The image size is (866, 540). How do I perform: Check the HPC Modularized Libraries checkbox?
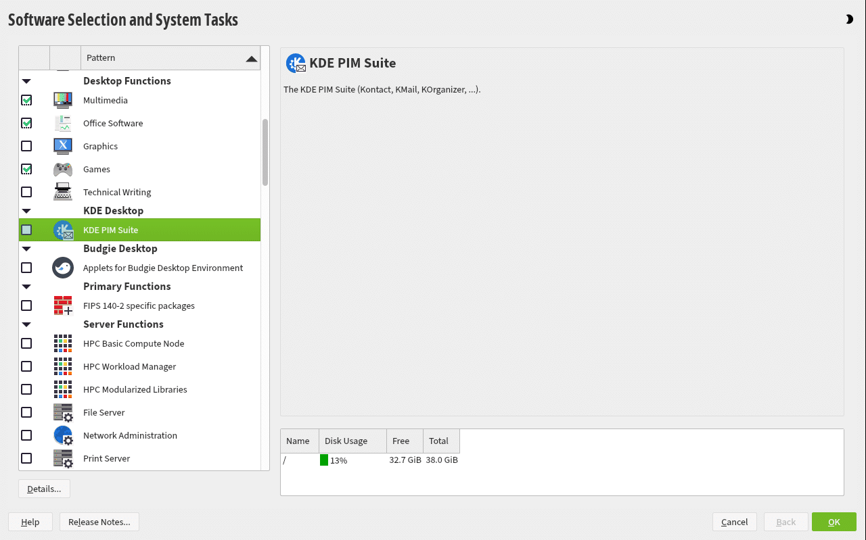click(26, 389)
